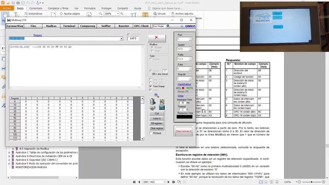Click the bookmarks panel horizontal scrollbar

34,177
